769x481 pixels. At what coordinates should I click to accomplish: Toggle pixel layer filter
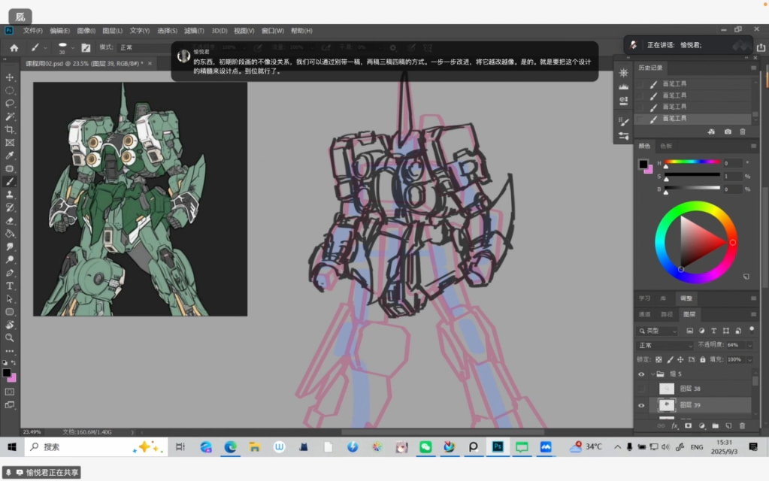689,331
